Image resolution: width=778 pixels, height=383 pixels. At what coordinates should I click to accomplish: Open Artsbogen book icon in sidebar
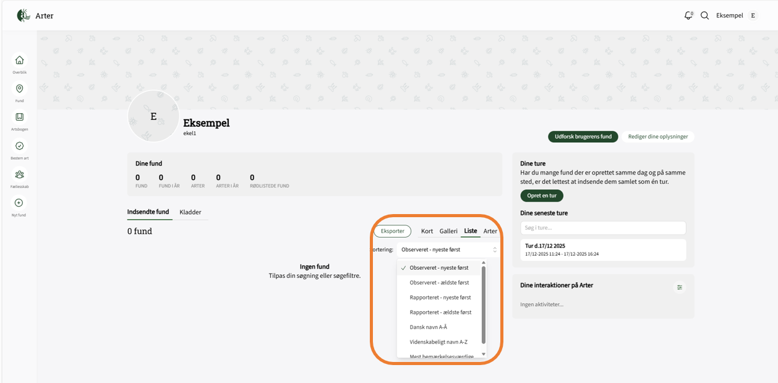(19, 118)
